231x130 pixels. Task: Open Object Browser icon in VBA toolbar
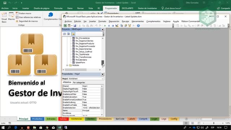click(130, 26)
